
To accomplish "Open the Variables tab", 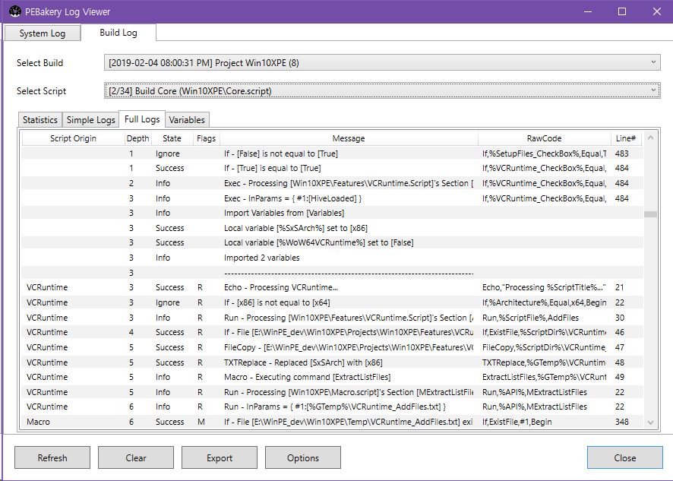I will coord(187,119).
